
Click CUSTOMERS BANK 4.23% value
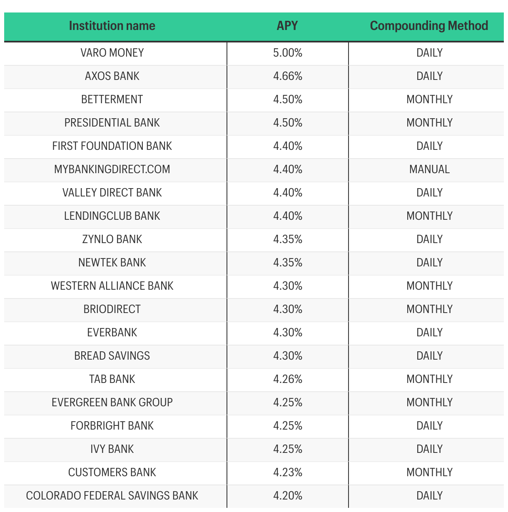(x=288, y=472)
